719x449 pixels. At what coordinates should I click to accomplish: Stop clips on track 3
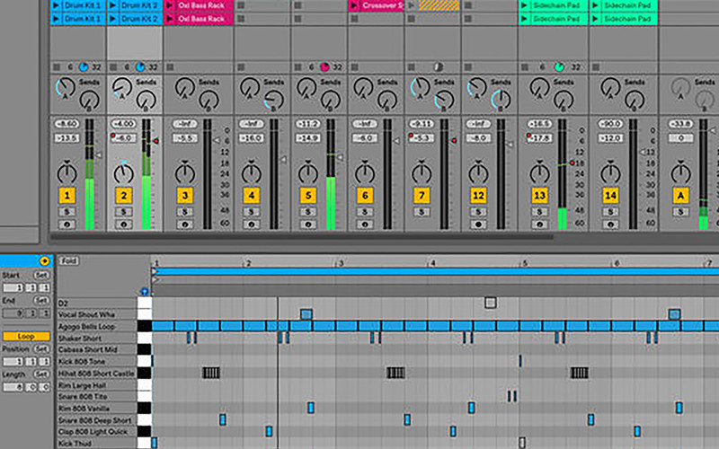tap(170, 67)
